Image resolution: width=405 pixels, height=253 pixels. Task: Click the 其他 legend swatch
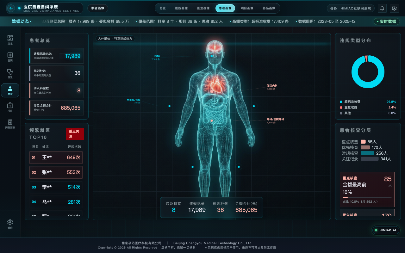341,113
